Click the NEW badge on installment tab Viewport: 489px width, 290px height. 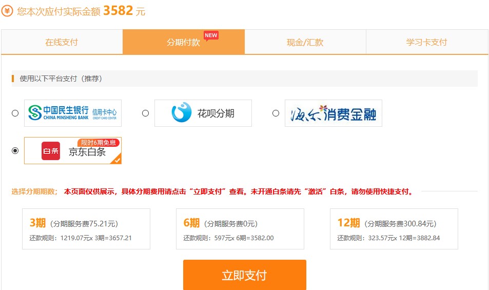coord(211,35)
